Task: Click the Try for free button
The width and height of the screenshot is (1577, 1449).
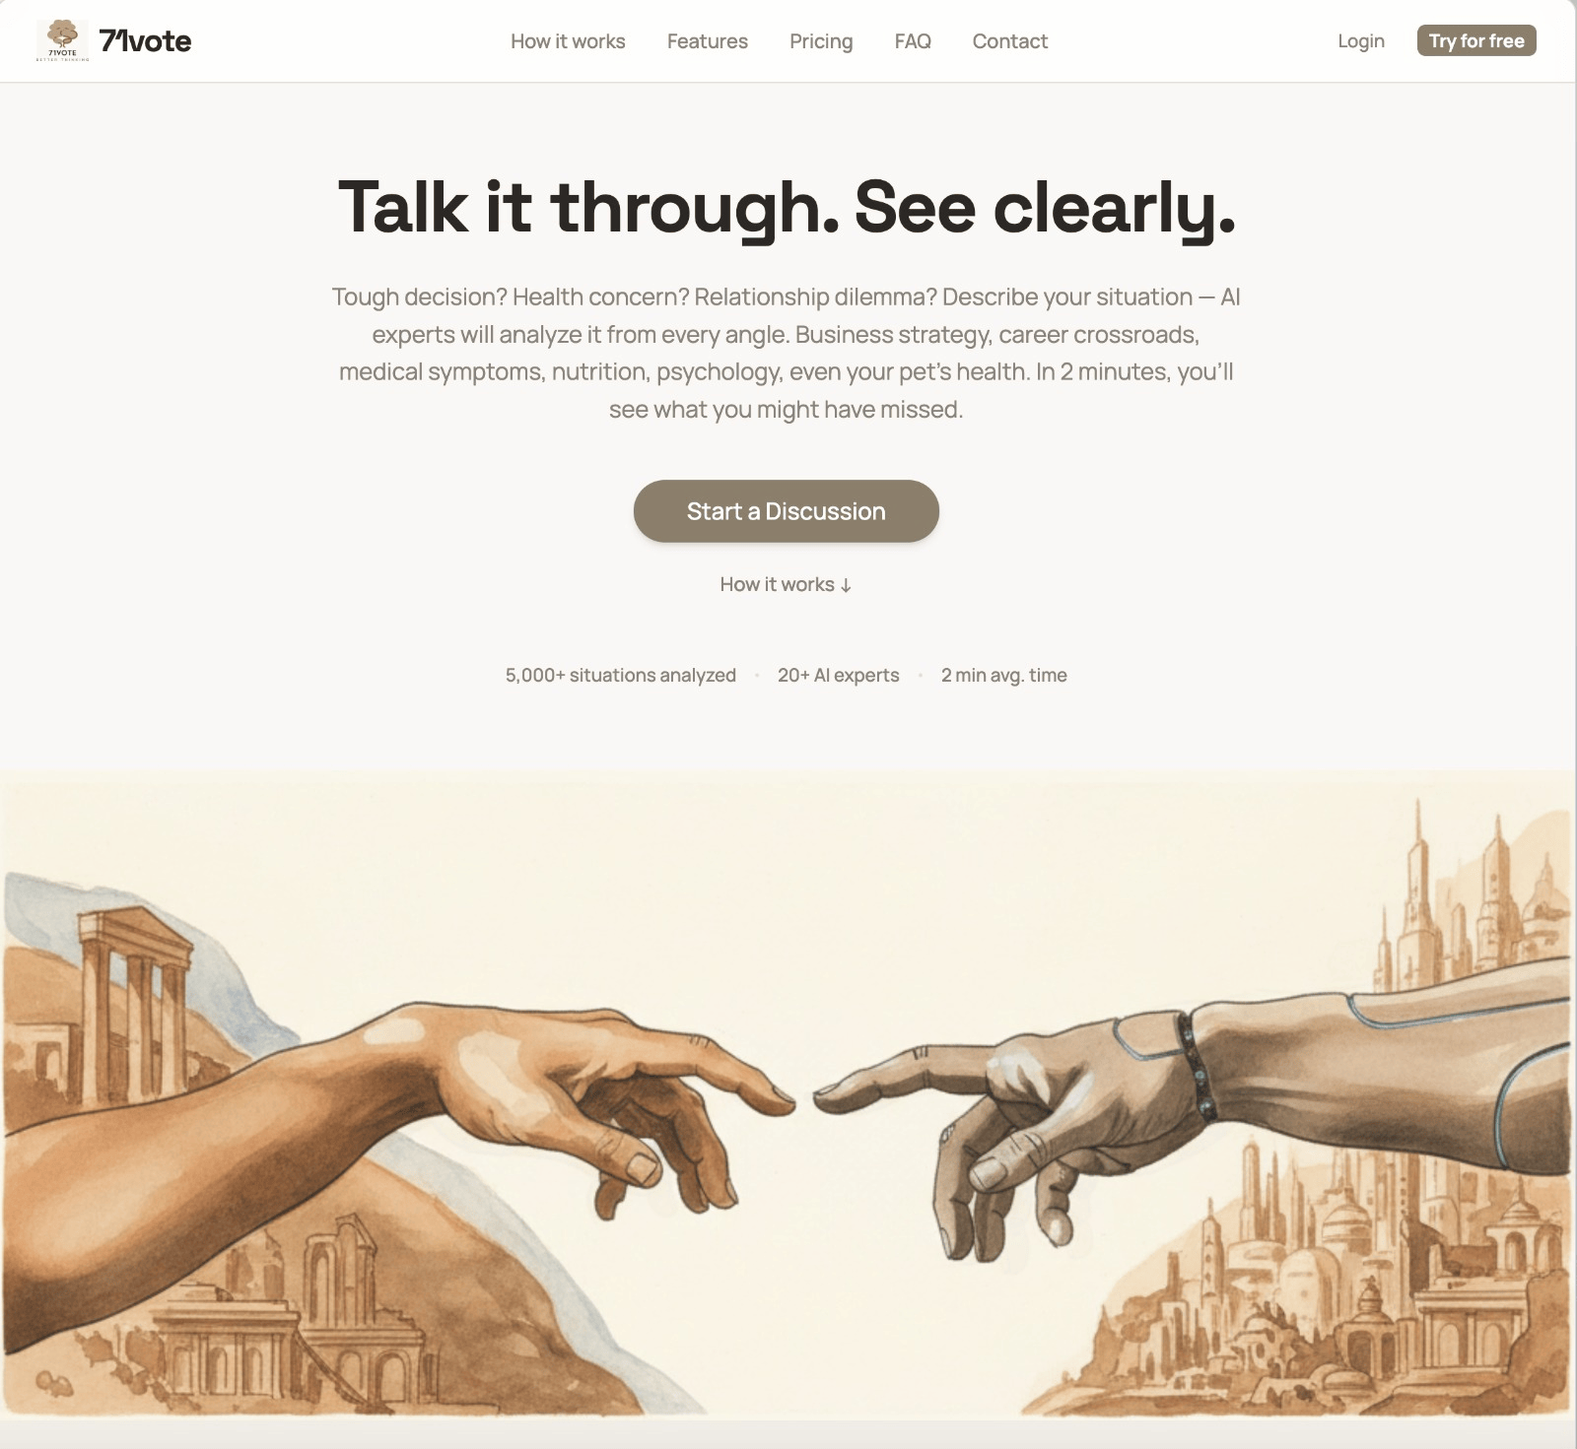Action: pyautogui.click(x=1476, y=40)
